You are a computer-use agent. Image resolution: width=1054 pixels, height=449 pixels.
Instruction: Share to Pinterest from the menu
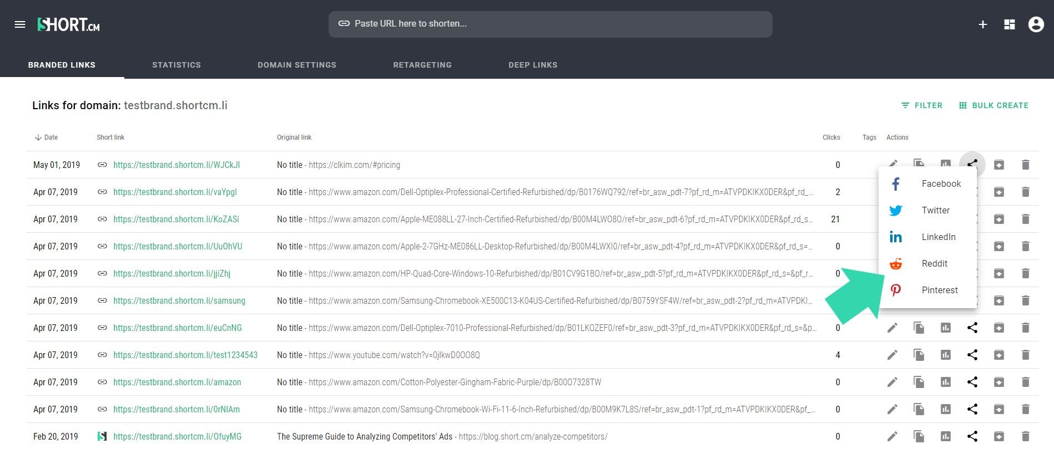point(927,290)
